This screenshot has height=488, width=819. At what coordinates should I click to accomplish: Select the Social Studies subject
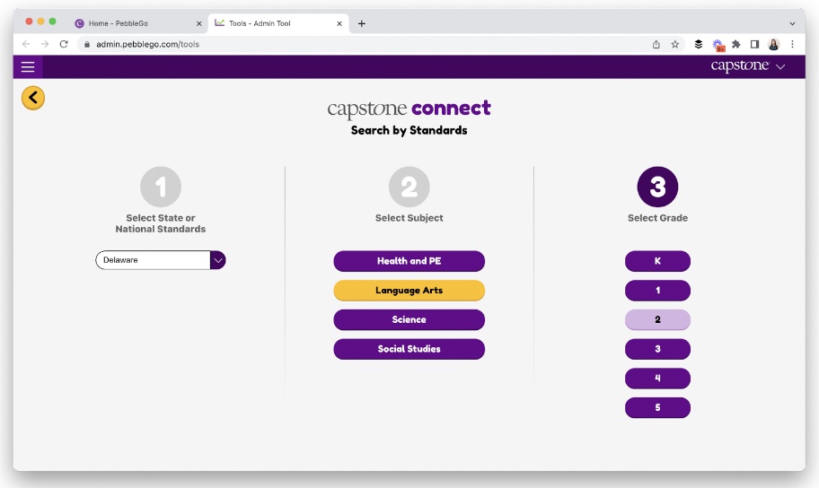pos(409,349)
